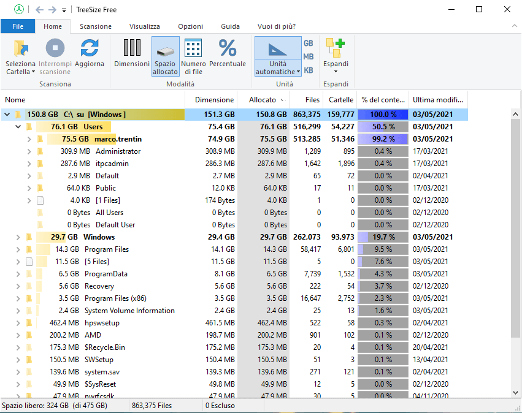This screenshot has height=413, width=522.
Task: Click the All Users folder icon
Action: pos(40,213)
